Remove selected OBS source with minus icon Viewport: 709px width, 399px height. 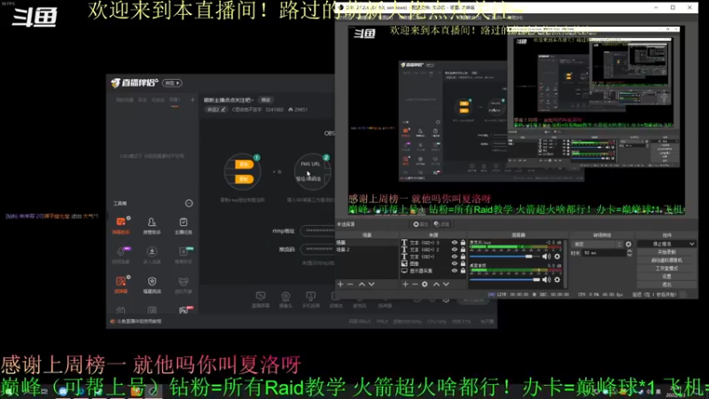pyautogui.click(x=415, y=284)
